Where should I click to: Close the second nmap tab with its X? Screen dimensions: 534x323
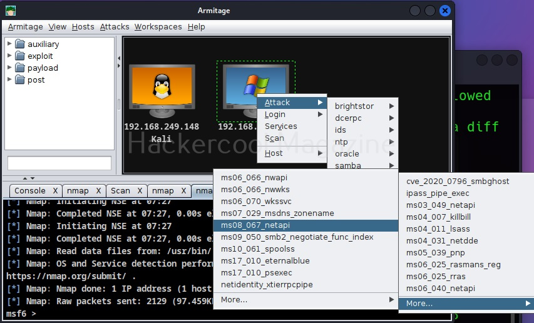coord(183,190)
